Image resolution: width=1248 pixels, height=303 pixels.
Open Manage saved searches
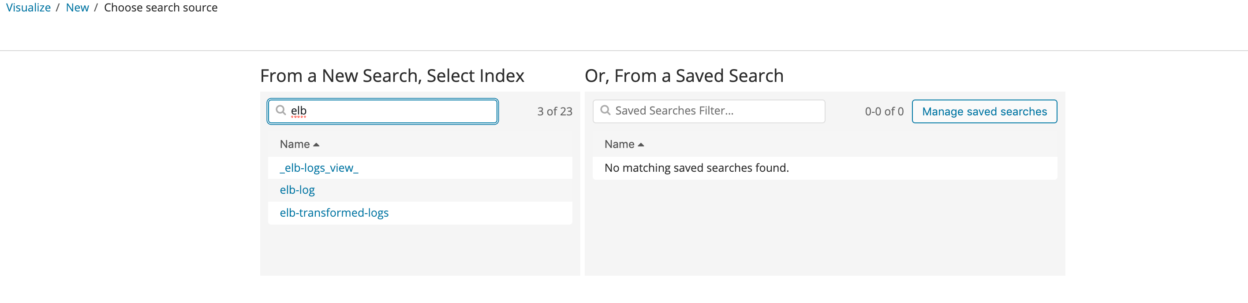(x=984, y=112)
